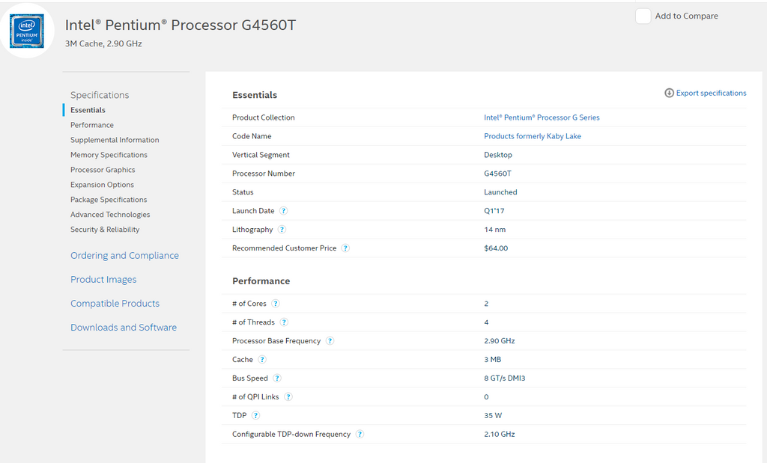Go to Package Specifications section
Viewport: 767px width, 463px height.
(109, 200)
